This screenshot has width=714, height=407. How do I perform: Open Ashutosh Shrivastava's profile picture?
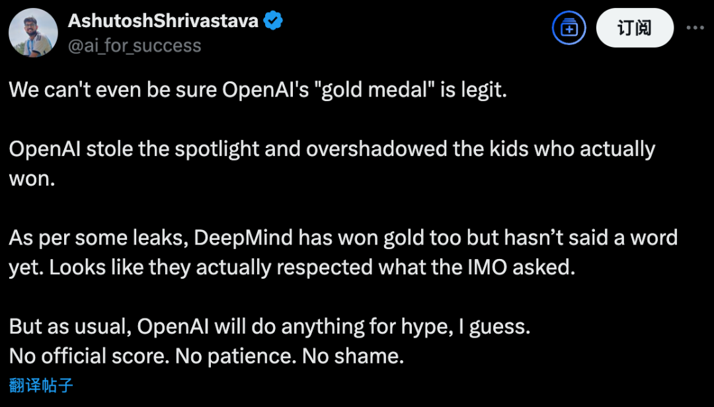tap(33, 33)
